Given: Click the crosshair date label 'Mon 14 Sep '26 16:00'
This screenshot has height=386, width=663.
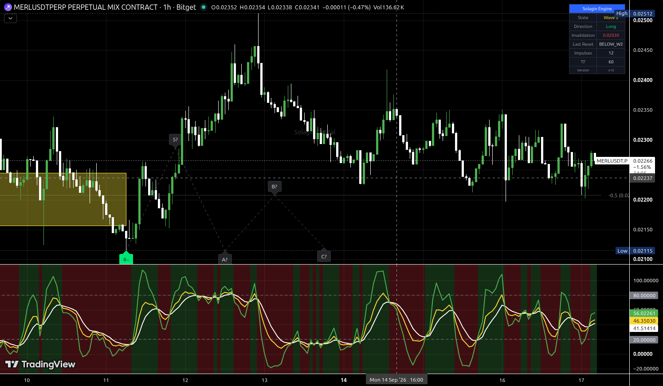Looking at the screenshot, I should click(396, 380).
